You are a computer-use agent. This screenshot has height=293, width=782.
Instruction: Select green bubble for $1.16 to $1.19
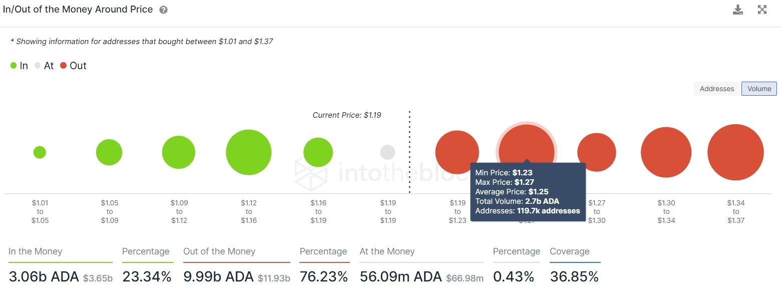point(318,152)
